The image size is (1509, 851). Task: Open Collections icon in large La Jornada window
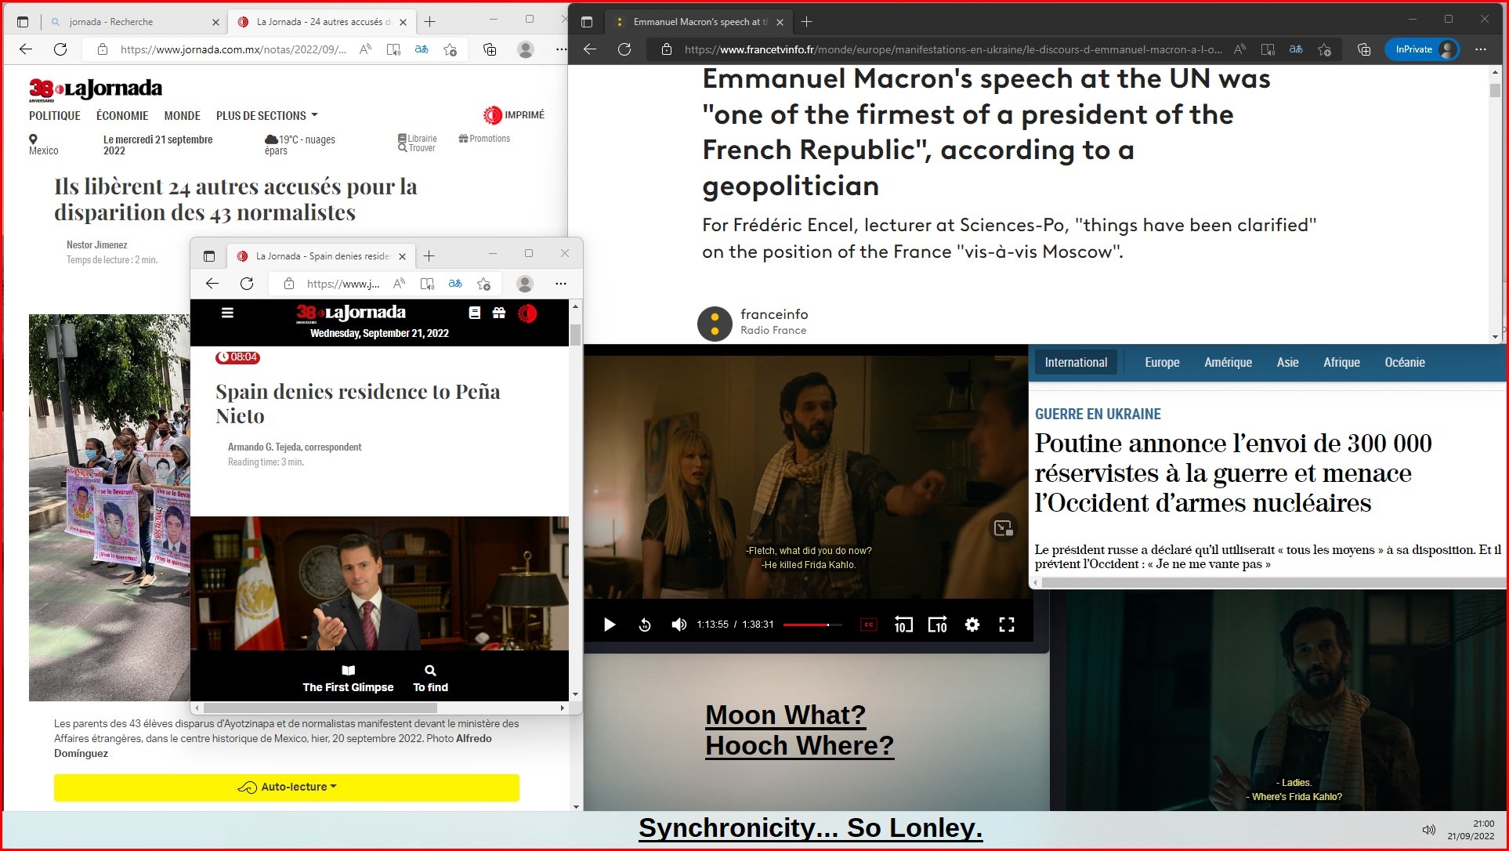(490, 49)
